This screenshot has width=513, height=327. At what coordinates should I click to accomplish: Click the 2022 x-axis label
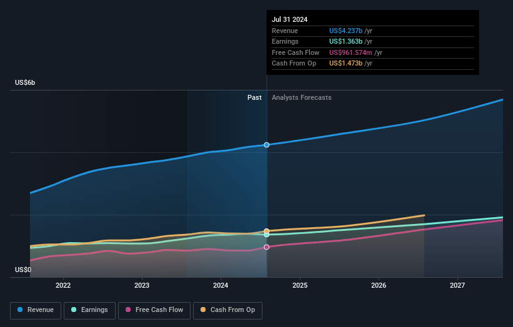tap(63, 285)
